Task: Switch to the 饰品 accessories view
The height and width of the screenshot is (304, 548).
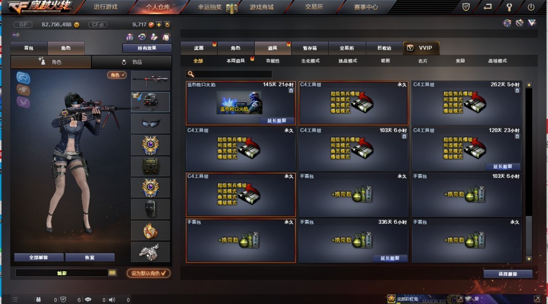Action: [132, 62]
